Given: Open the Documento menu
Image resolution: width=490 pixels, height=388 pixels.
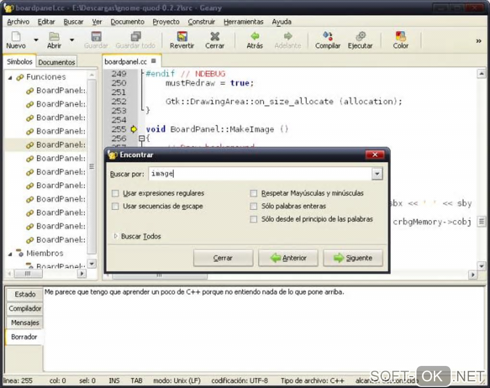Looking at the screenshot, I should [x=127, y=22].
